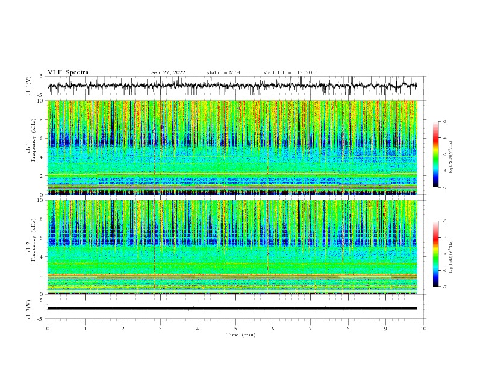
Task: Click inside the ch.2 spectrogram panel
Action: pyautogui.click(x=232, y=247)
